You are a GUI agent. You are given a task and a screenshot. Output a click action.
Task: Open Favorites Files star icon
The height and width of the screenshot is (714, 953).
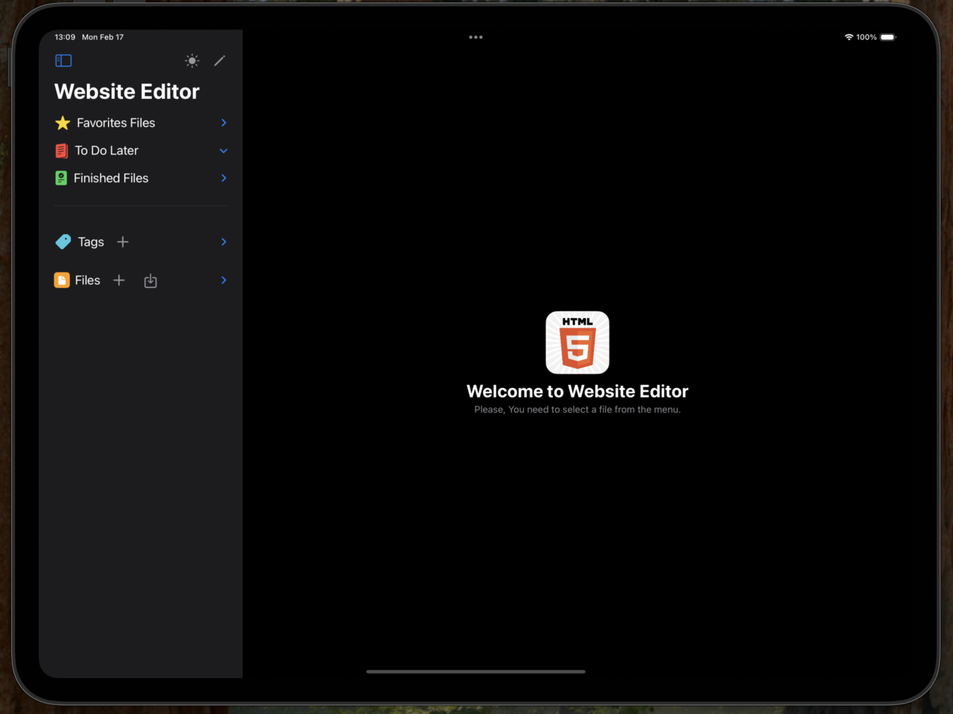point(63,123)
